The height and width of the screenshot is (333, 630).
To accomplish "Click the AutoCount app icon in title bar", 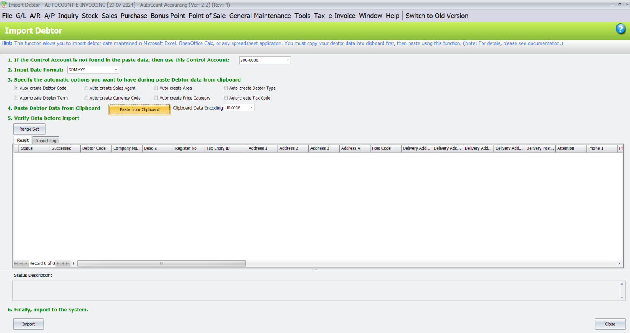I will click(4, 5).
